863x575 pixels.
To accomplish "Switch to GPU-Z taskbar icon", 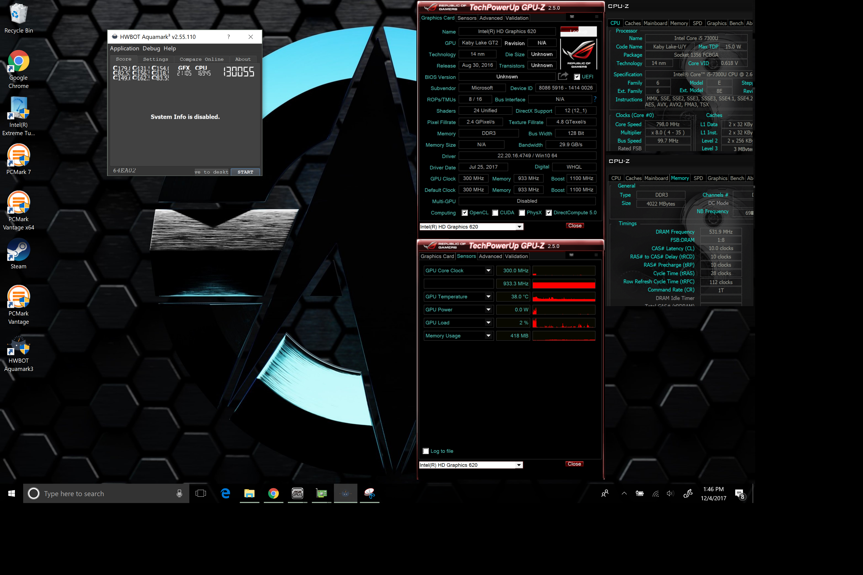I will pos(322,494).
